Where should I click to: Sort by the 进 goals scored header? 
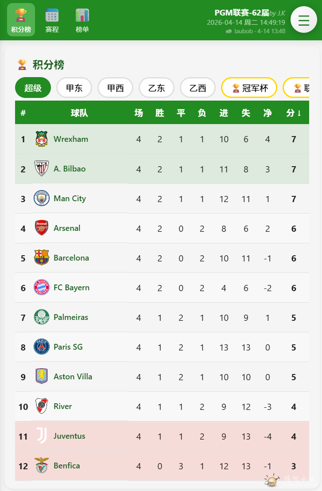224,113
